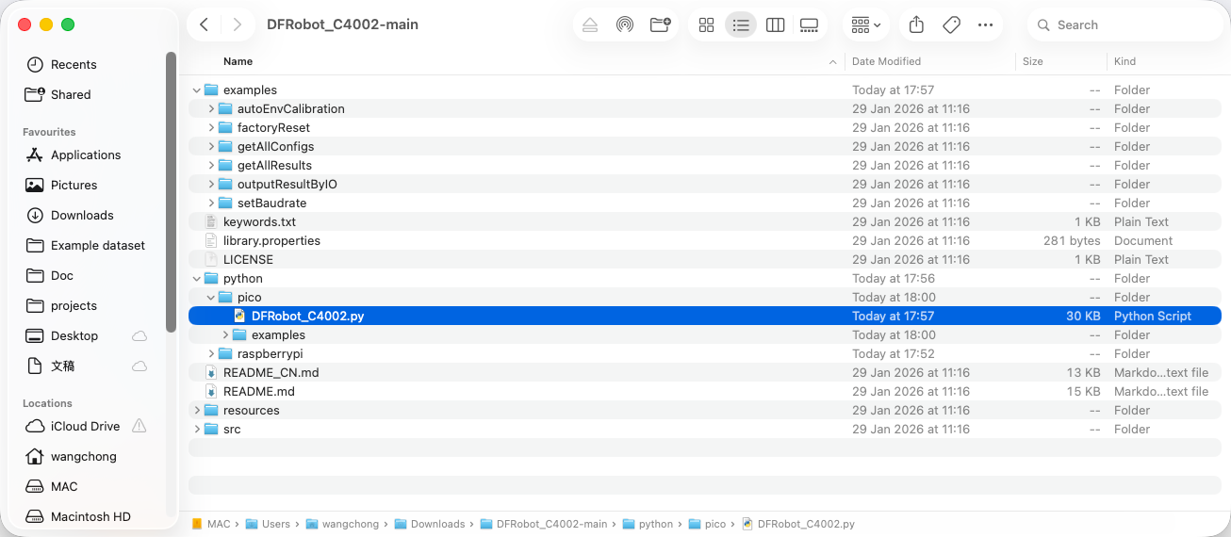Open Example dataset sidebar folder

(98, 245)
